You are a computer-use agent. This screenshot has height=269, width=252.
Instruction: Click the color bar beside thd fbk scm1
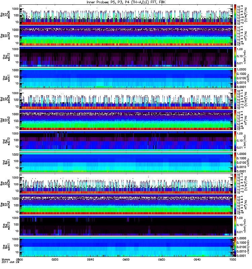tap(235, 162)
